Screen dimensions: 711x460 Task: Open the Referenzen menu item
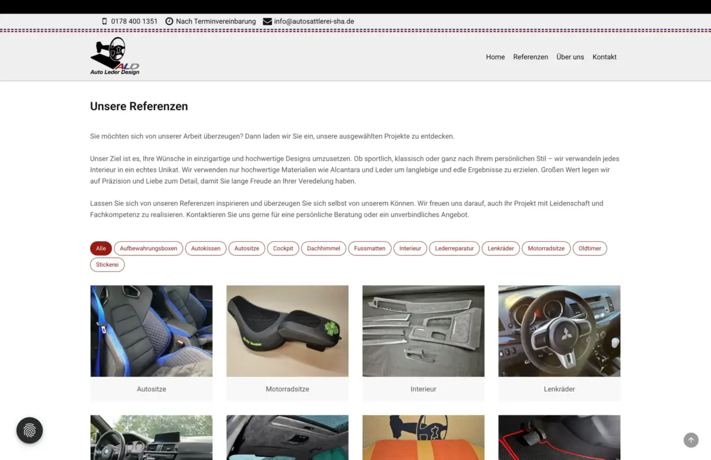530,57
